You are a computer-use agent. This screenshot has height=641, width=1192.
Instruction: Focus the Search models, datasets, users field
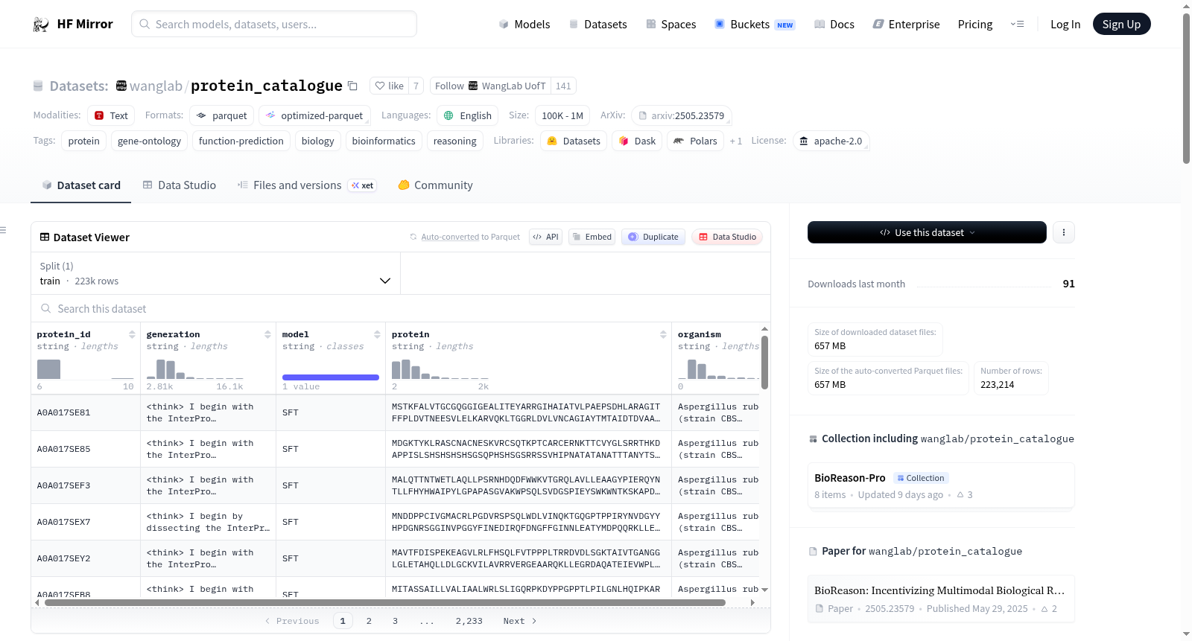274,24
